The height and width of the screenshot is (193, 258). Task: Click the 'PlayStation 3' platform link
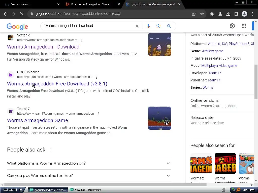(x=239, y=44)
